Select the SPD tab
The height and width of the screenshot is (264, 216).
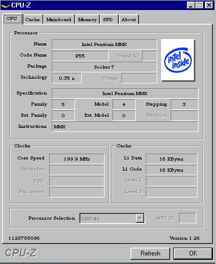pos(108,20)
